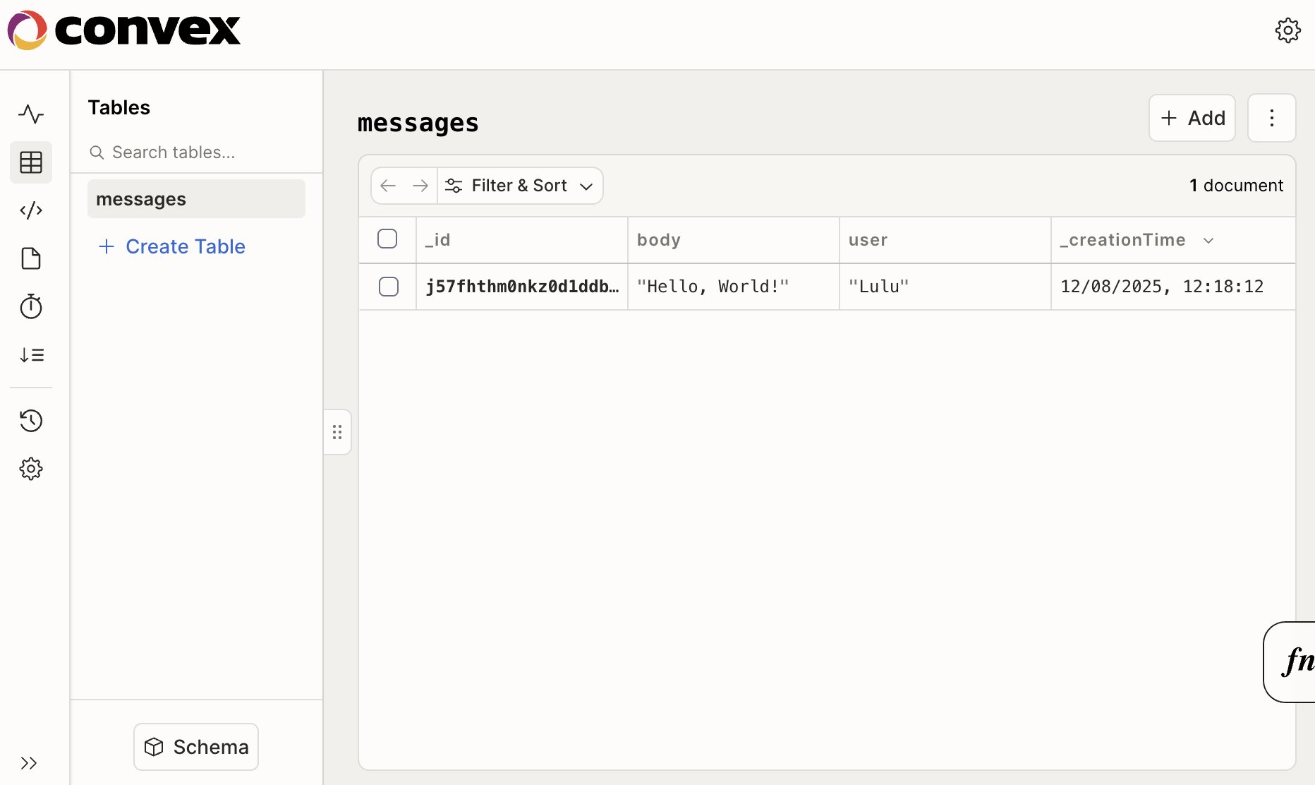Image resolution: width=1315 pixels, height=785 pixels.
Task: Click the "Lulu" user cell
Action: tap(945, 287)
